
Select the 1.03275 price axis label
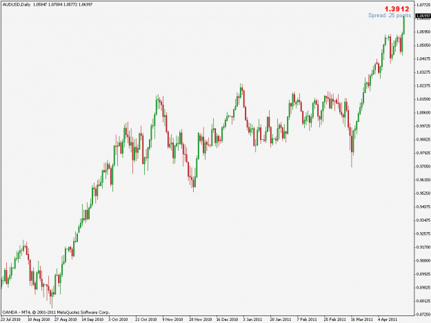[x=423, y=72]
